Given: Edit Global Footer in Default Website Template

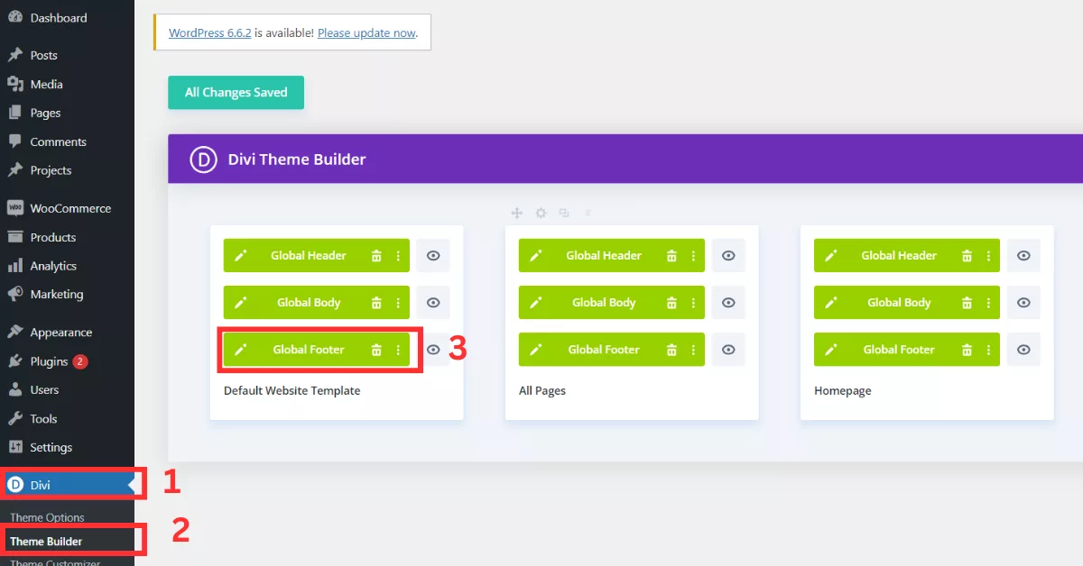Looking at the screenshot, I should (240, 350).
